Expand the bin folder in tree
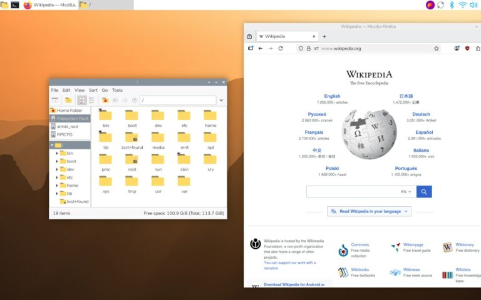 point(57,153)
